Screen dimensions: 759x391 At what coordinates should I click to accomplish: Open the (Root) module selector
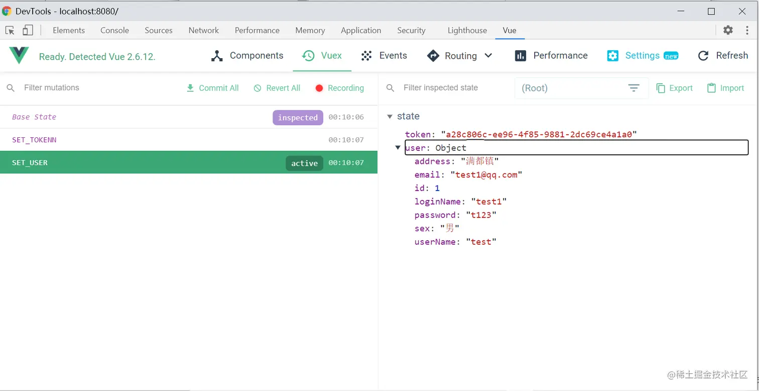(581, 88)
